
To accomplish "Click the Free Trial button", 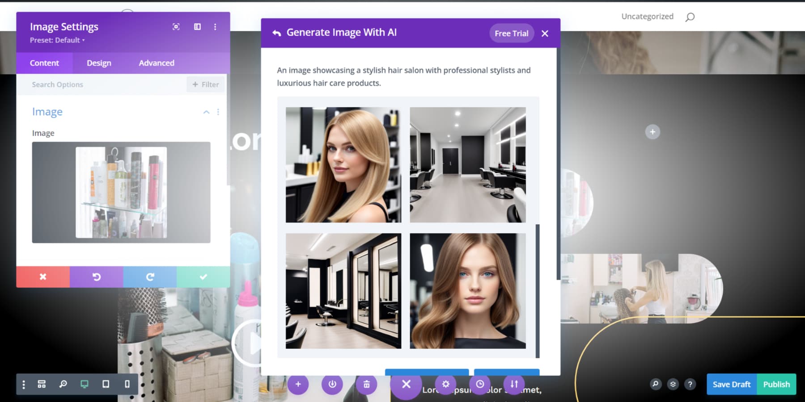I will [x=511, y=33].
